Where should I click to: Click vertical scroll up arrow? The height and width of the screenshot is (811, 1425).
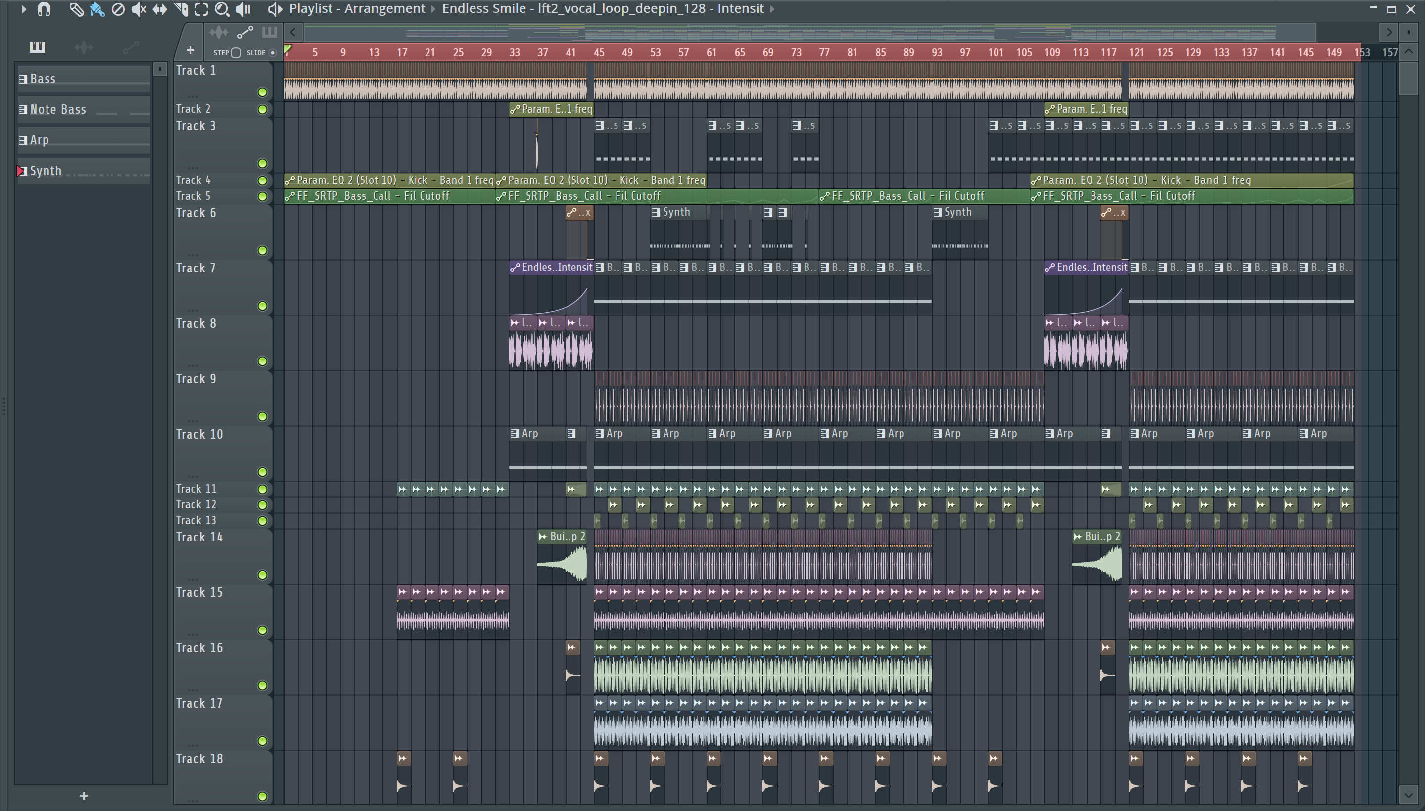(1409, 52)
